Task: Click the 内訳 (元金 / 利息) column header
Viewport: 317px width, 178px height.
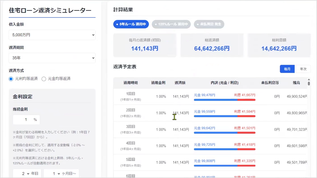Action: coord(225,83)
